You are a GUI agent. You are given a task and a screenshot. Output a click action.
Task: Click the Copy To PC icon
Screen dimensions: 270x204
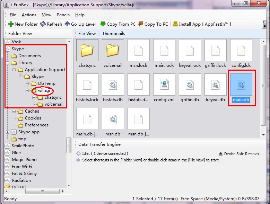[x=141, y=24]
